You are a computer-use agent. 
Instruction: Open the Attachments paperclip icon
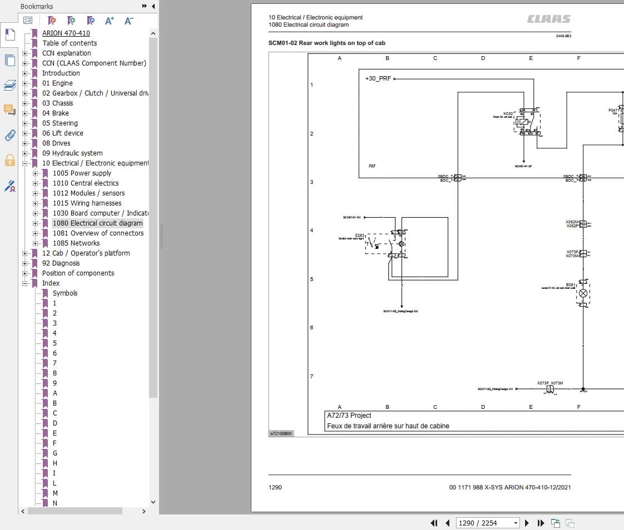tap(9, 135)
